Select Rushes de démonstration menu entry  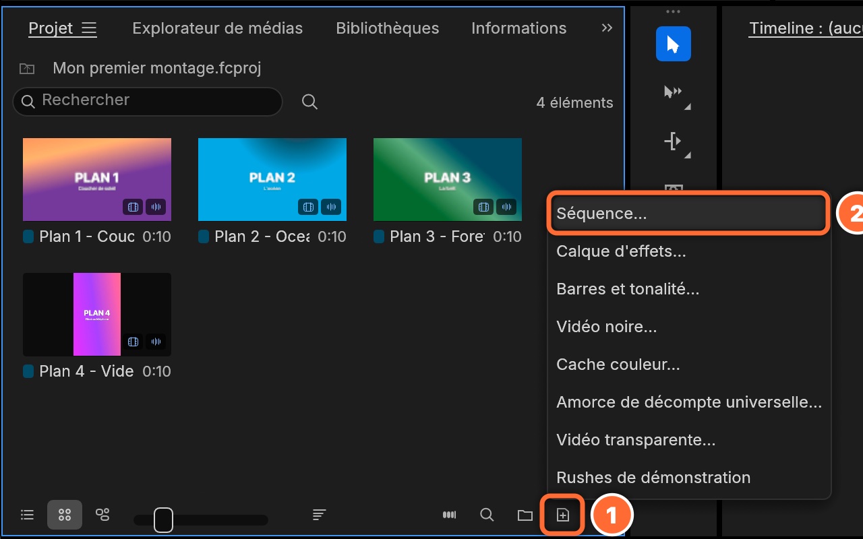689,478
